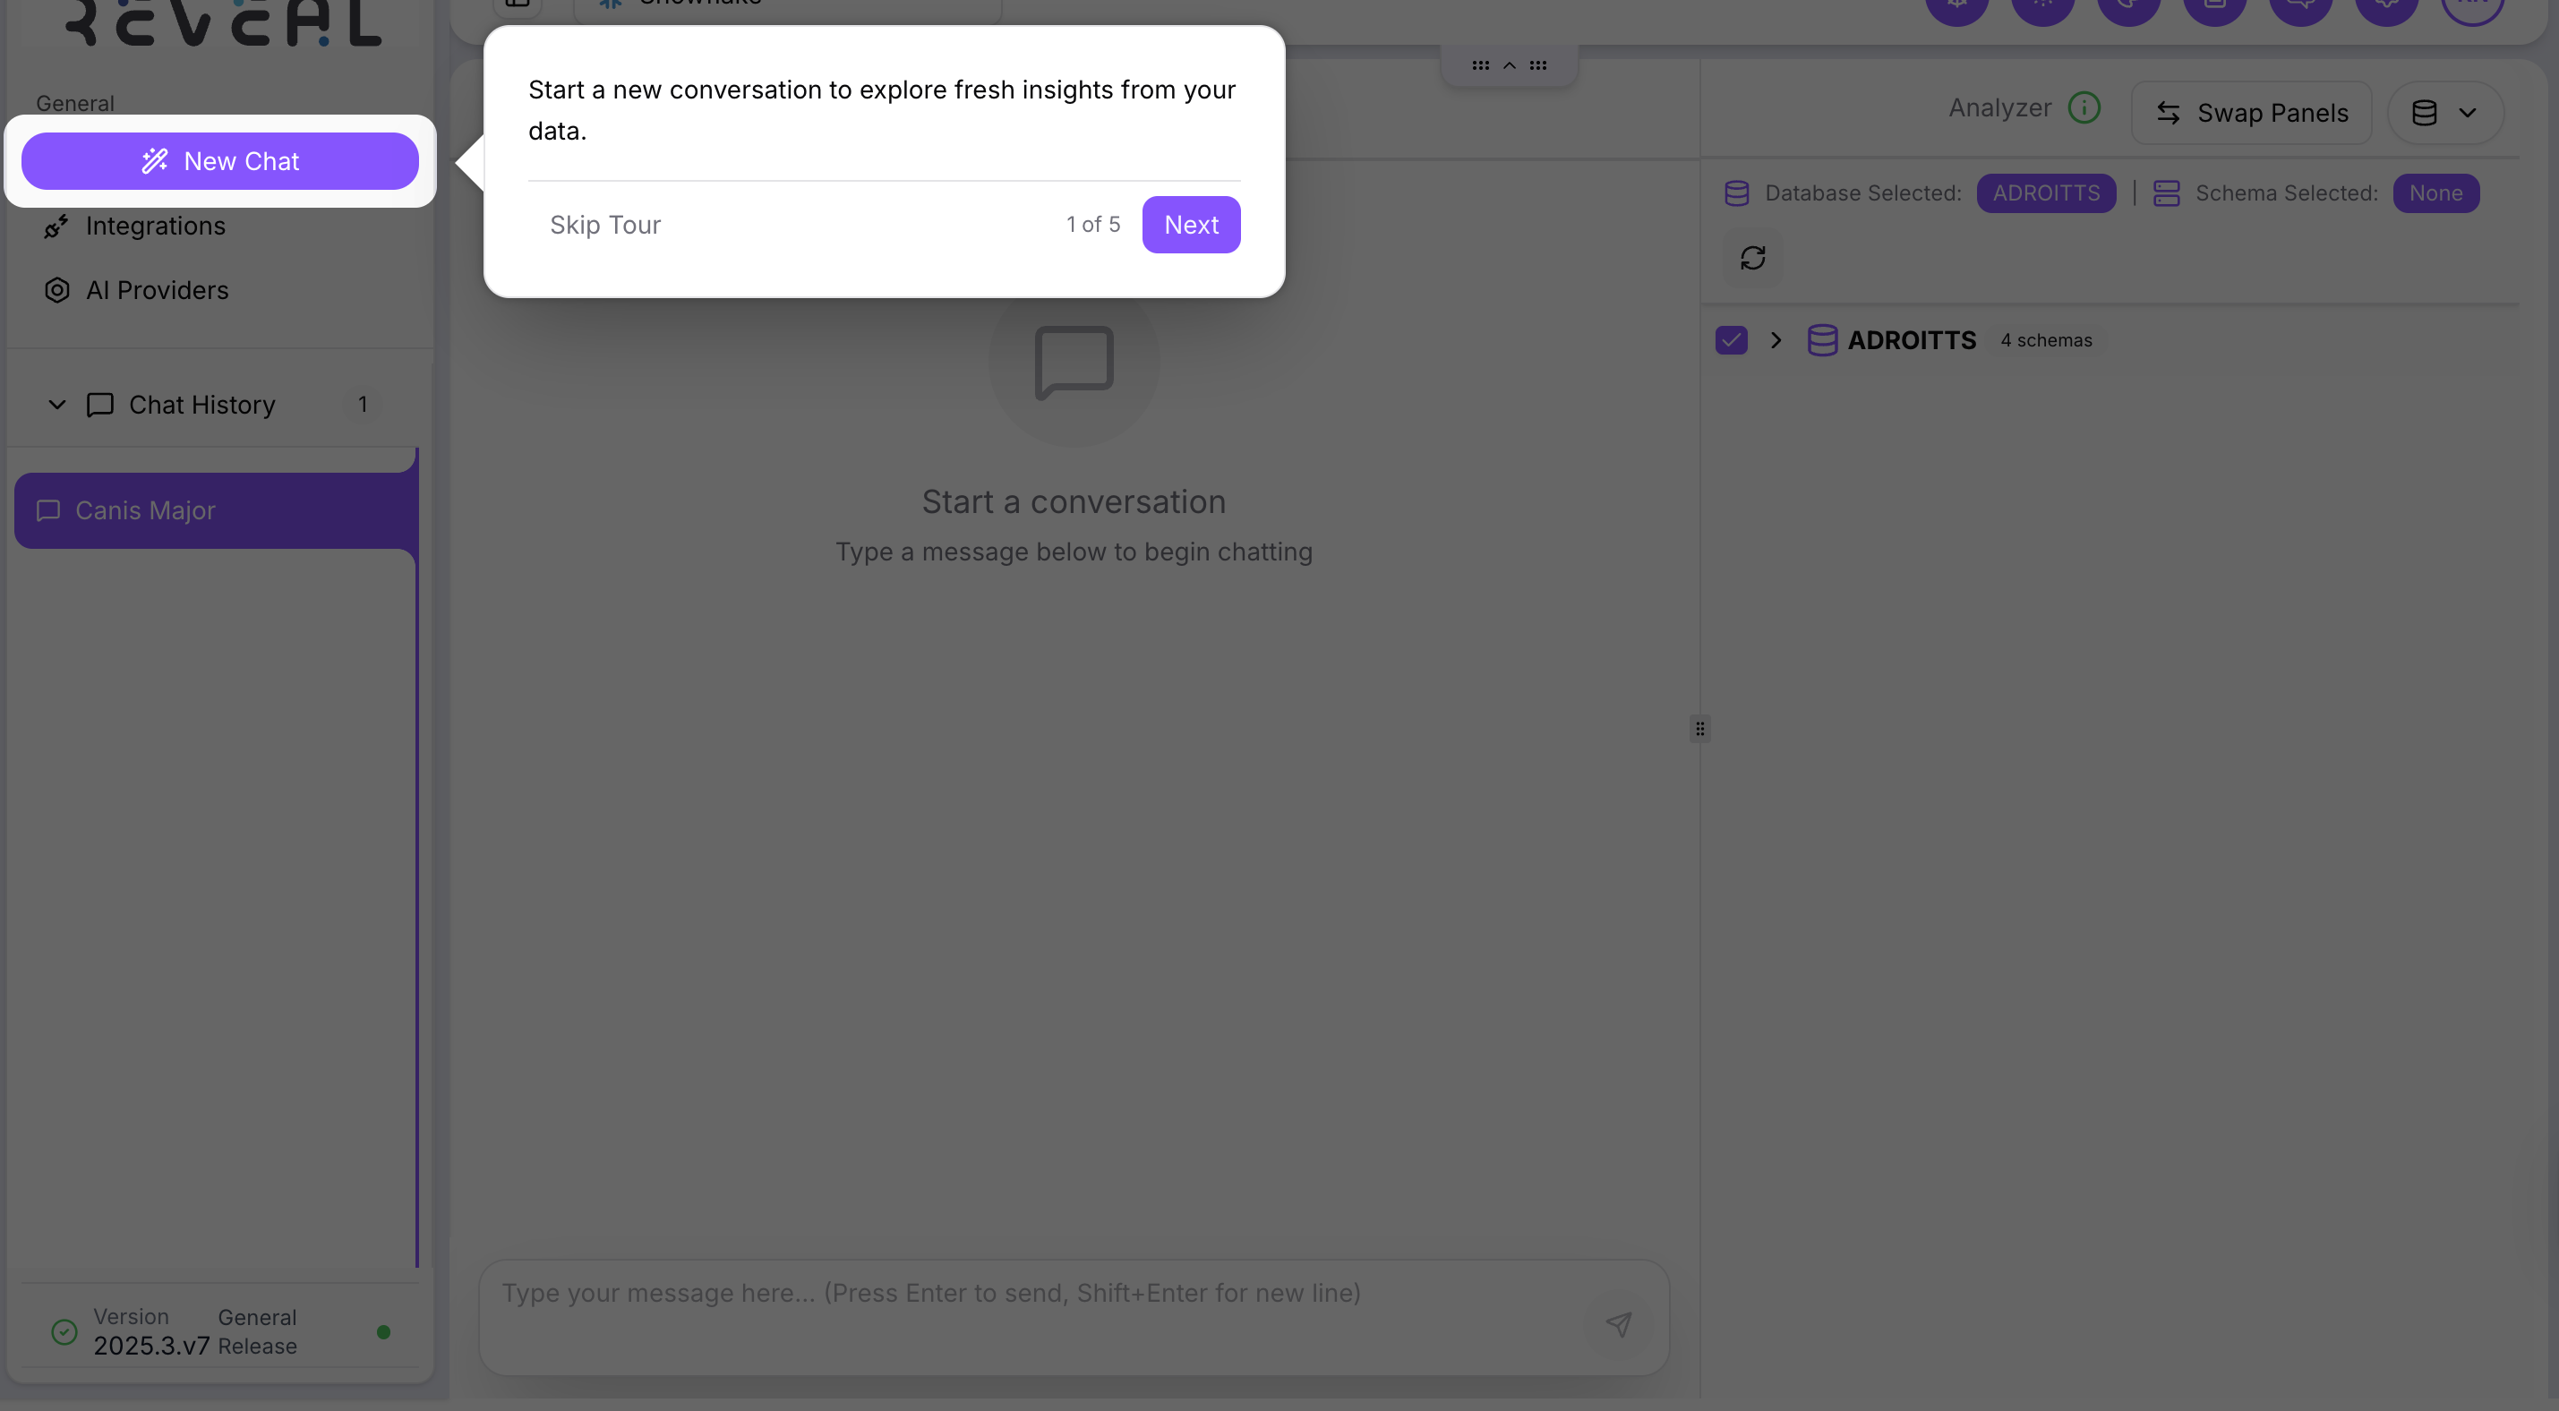Click the AI Providers hexagon icon
The height and width of the screenshot is (1411, 2559).
click(56, 290)
